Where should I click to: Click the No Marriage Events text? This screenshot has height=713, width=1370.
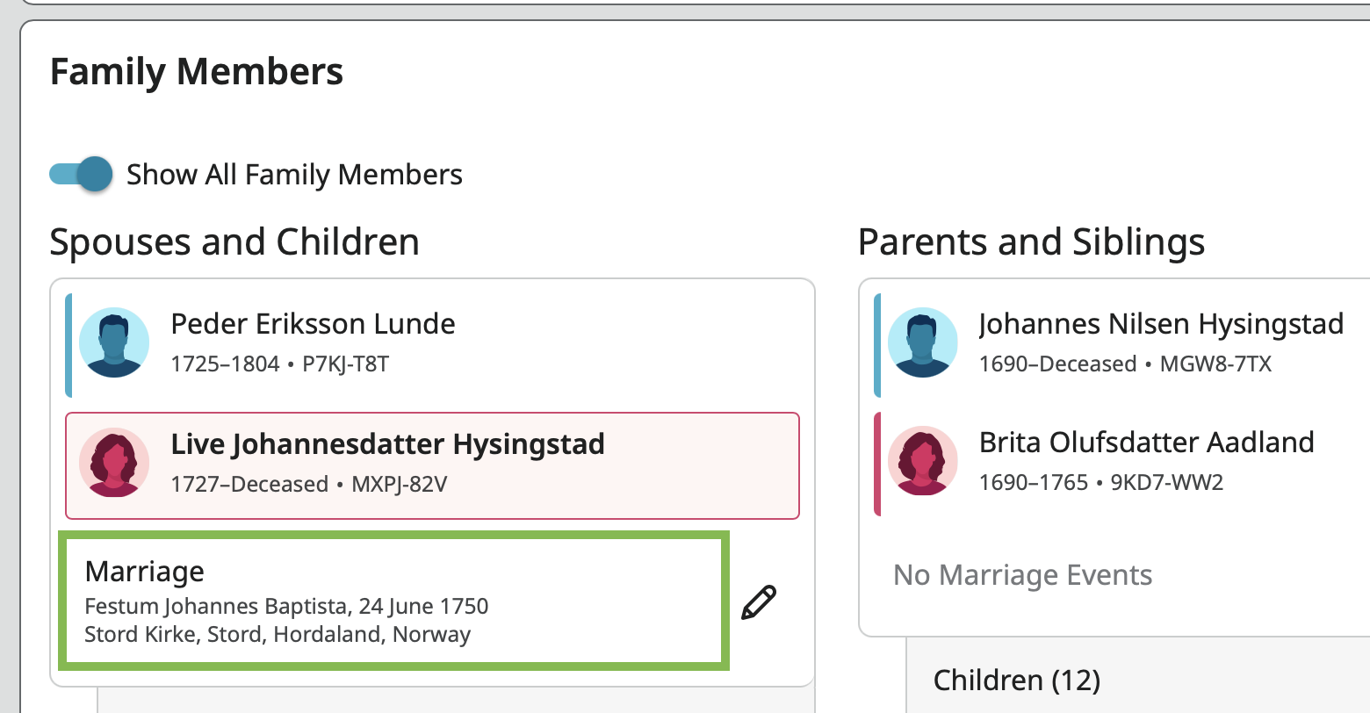tap(1022, 575)
